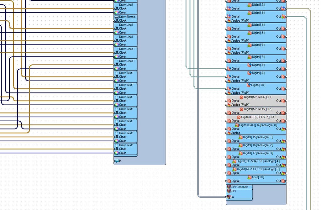Click the Draw Bitmap1 element icon
The image size is (321, 210).
point(117,17)
